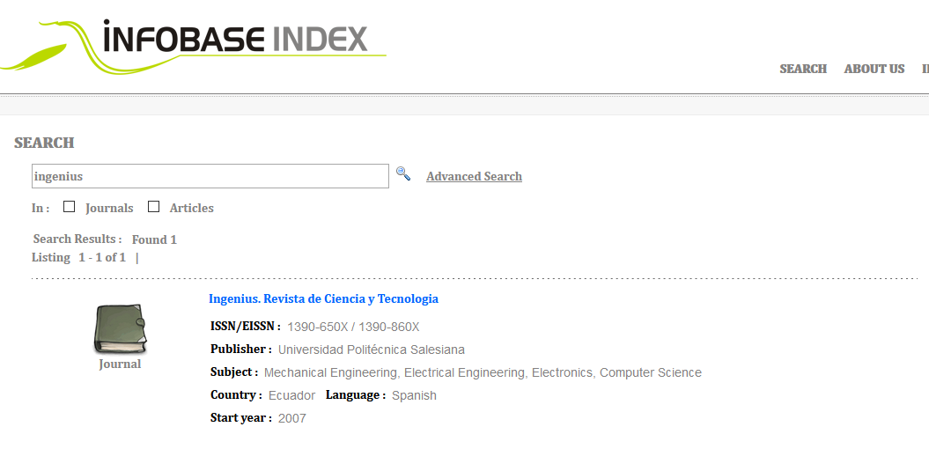This screenshot has height=449, width=929.
Task: Focus the search box containing ingenius
Action: pos(210,176)
